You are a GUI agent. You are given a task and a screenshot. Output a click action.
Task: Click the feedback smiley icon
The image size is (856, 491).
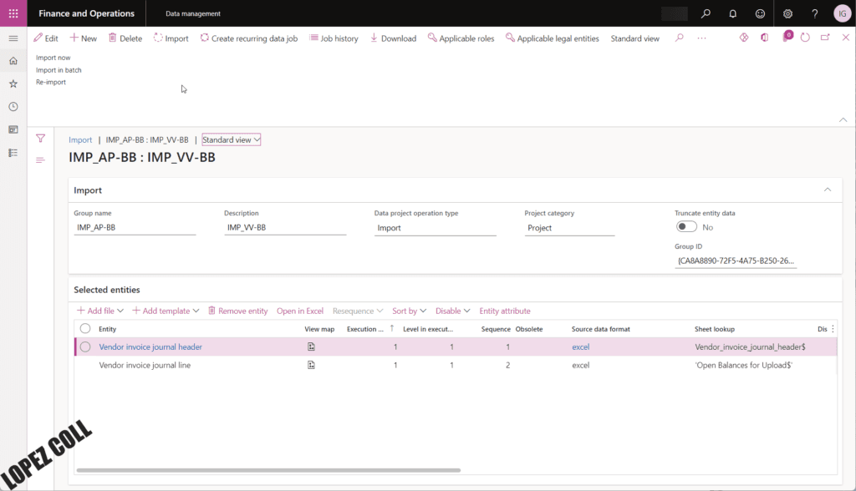click(759, 13)
